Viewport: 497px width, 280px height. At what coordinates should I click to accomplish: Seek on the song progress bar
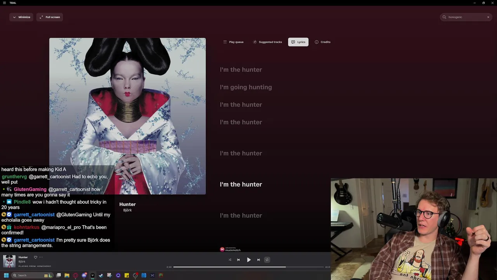248,267
